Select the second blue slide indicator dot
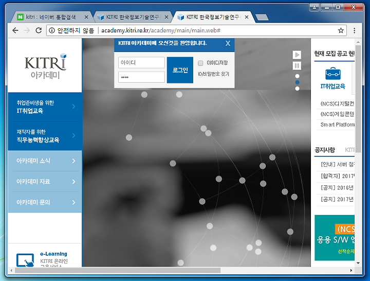Image resolution: width=370 pixels, height=281 pixels. pyautogui.click(x=298, y=82)
